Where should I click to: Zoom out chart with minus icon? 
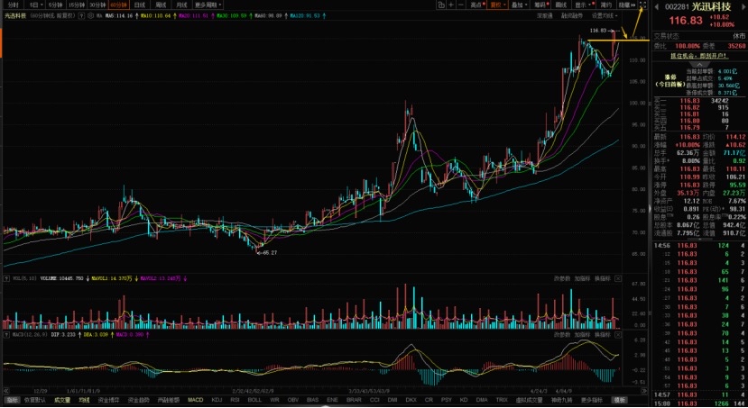pyautogui.click(x=461, y=5)
